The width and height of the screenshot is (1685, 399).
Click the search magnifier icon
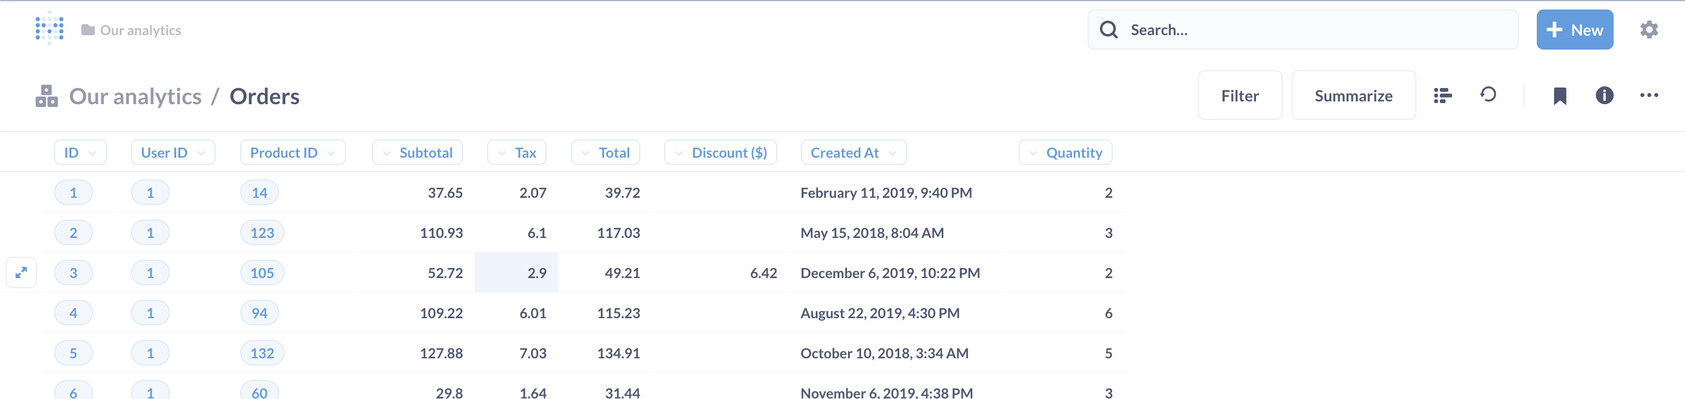1109,30
